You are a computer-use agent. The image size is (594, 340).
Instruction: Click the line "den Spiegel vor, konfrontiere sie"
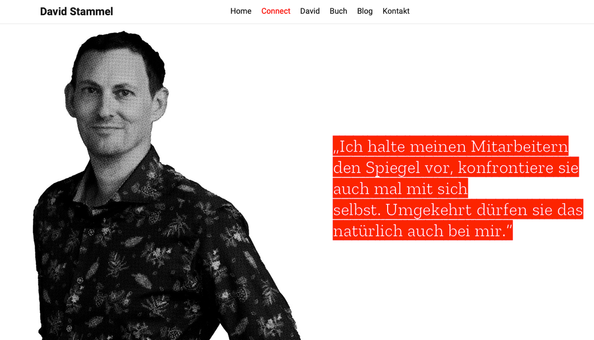tap(456, 168)
